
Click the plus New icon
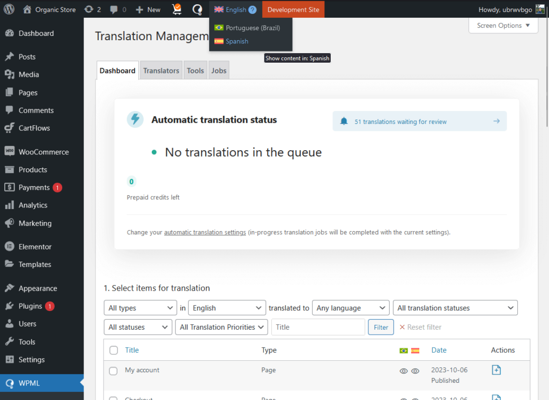click(139, 10)
